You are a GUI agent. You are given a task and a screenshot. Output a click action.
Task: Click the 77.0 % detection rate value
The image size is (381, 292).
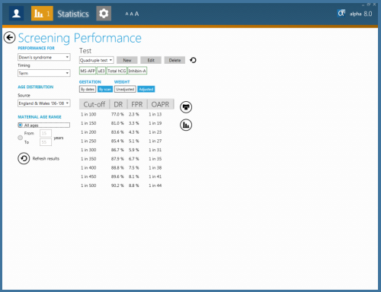[x=117, y=114]
